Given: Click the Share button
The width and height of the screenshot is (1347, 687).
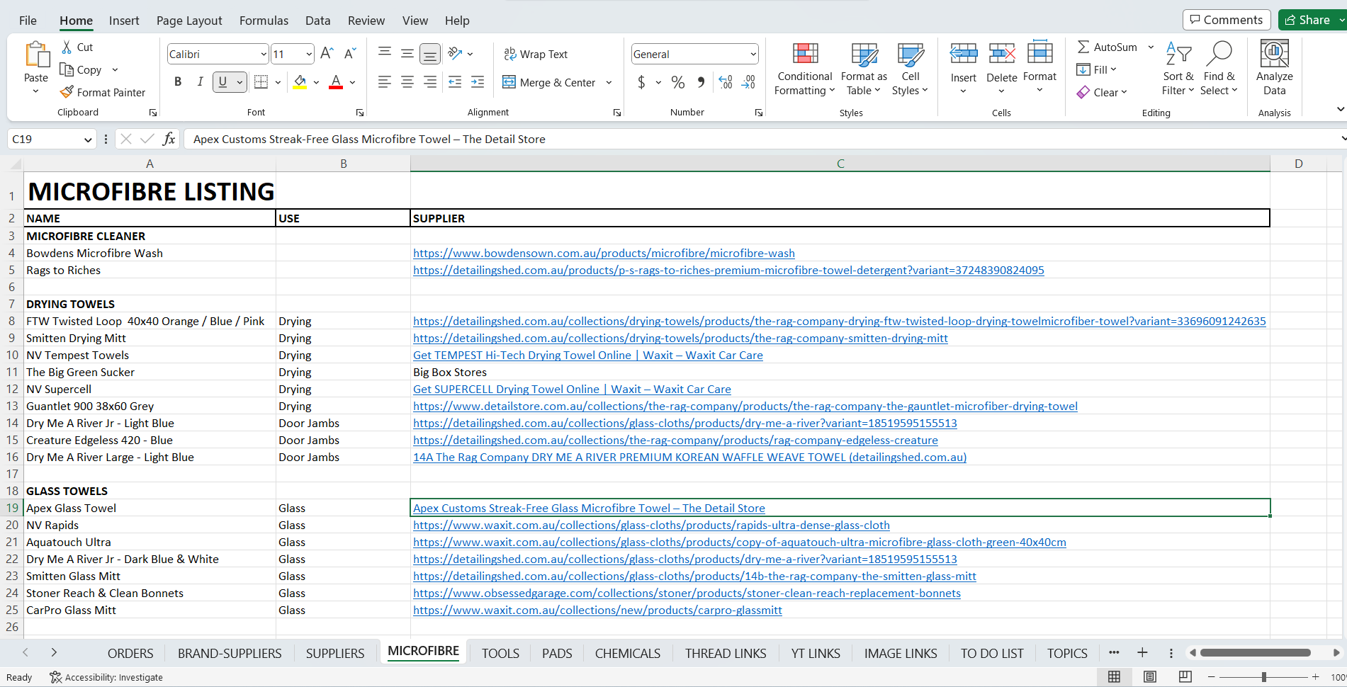Looking at the screenshot, I should 1308,20.
